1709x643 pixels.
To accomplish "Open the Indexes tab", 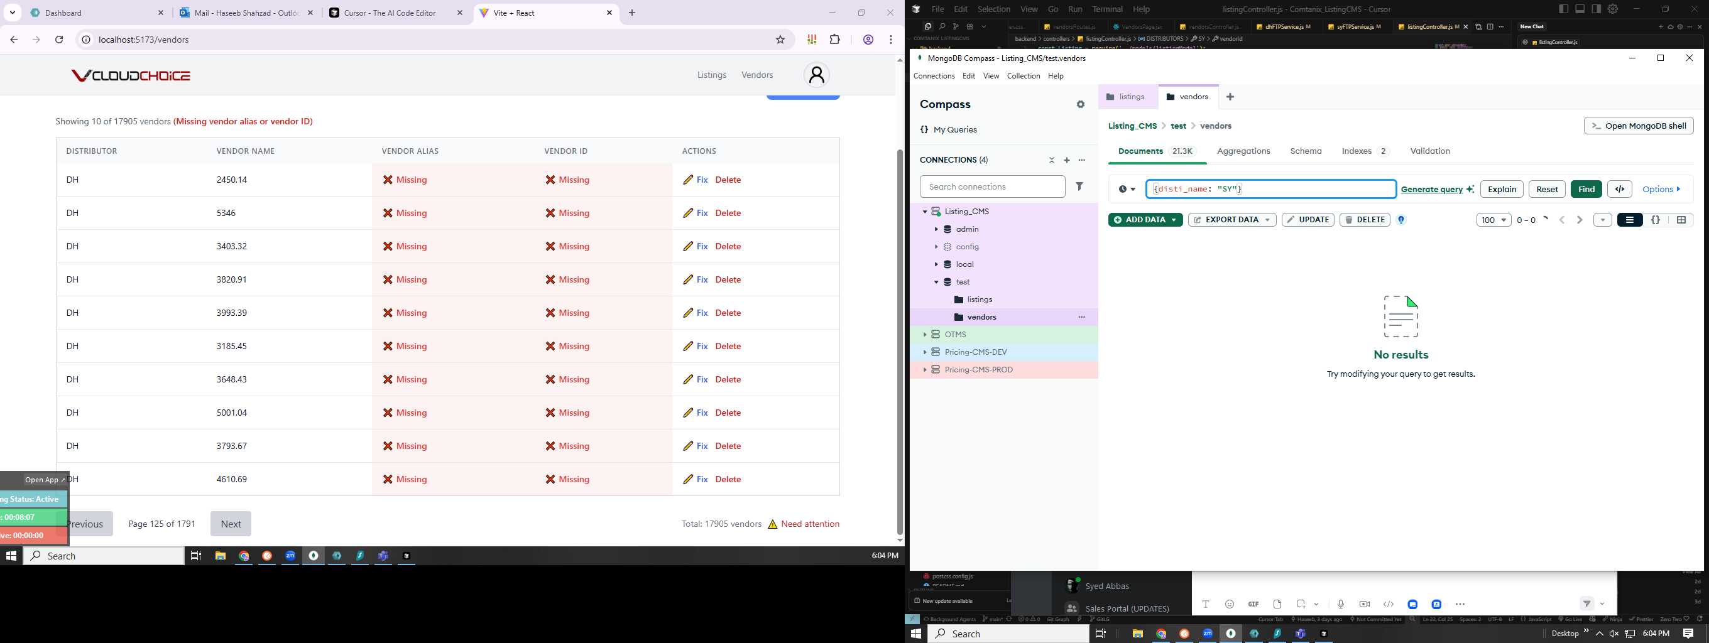I will [x=1365, y=151].
